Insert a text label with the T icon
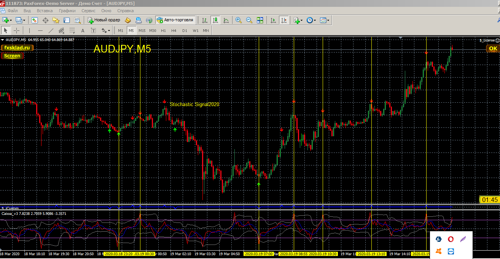This screenshot has height=259, width=500. click(x=93, y=30)
